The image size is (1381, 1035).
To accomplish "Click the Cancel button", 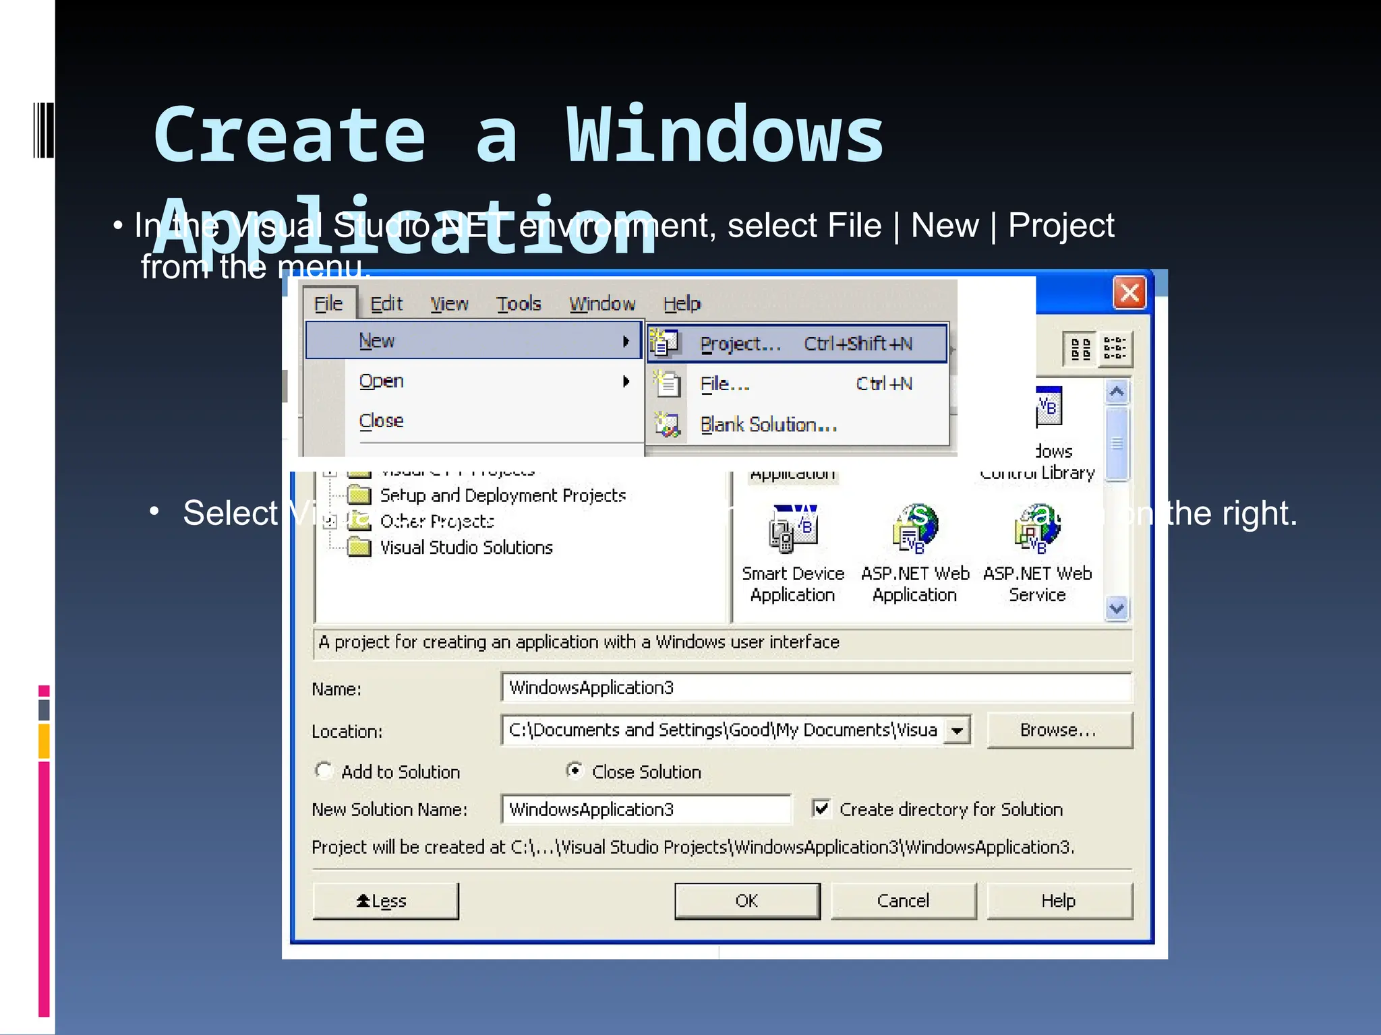I will click(x=904, y=901).
